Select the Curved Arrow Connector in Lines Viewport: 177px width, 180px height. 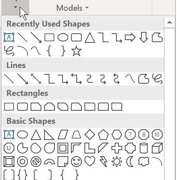[103, 79]
